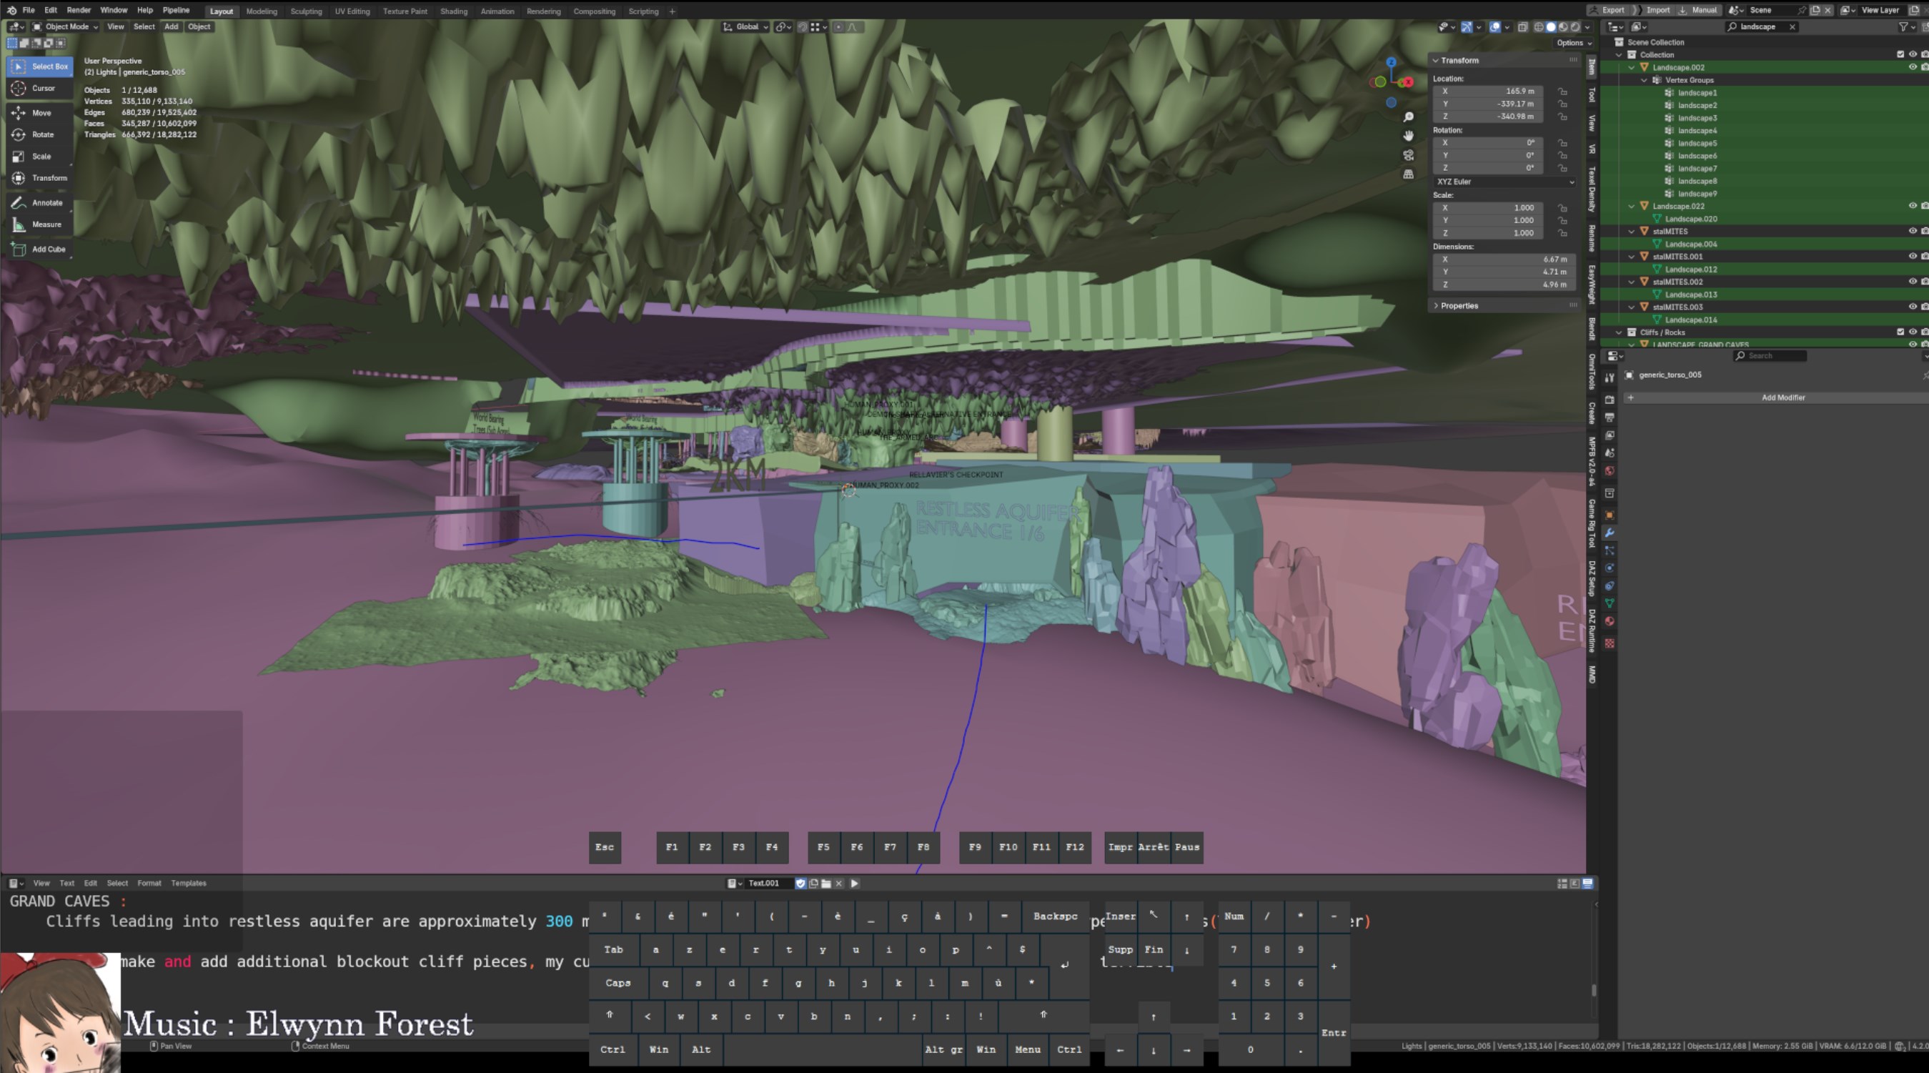
Task: Open the World properties globe icon
Action: 1610,471
